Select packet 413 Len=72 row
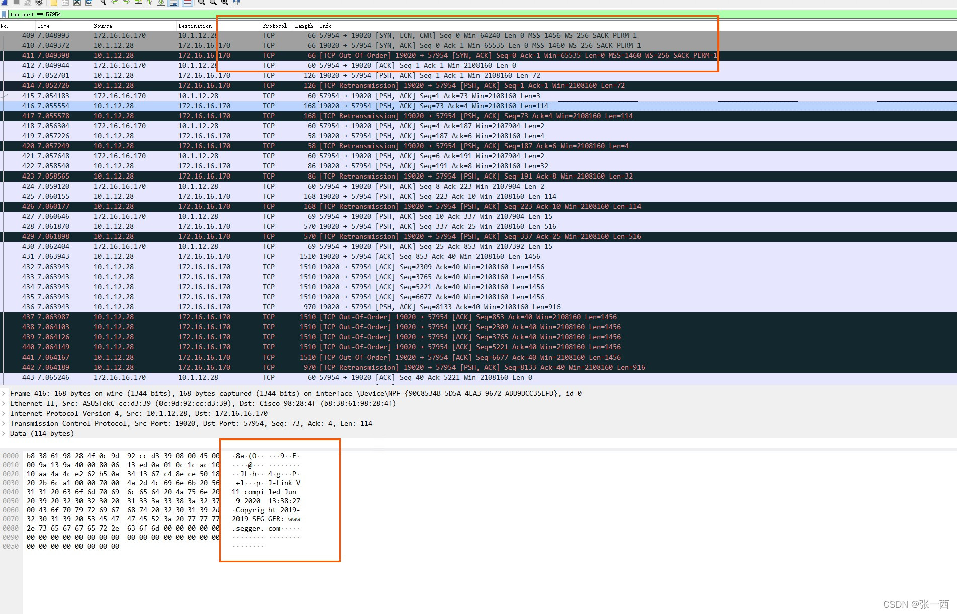Screen dimensions: 957x614 click(x=478, y=75)
